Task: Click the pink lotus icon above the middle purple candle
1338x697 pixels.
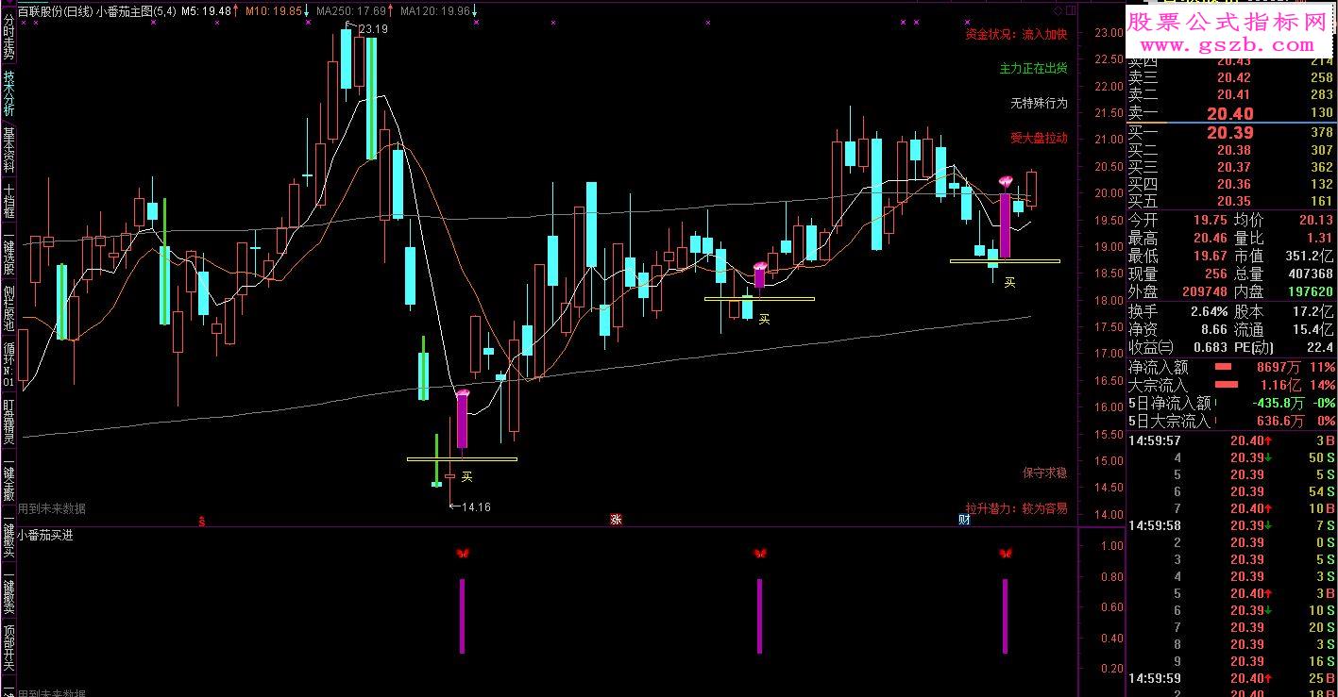Action: (x=759, y=266)
